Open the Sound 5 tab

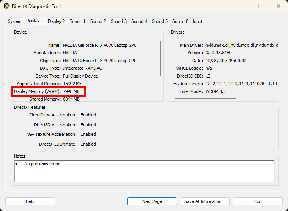[x=159, y=21]
